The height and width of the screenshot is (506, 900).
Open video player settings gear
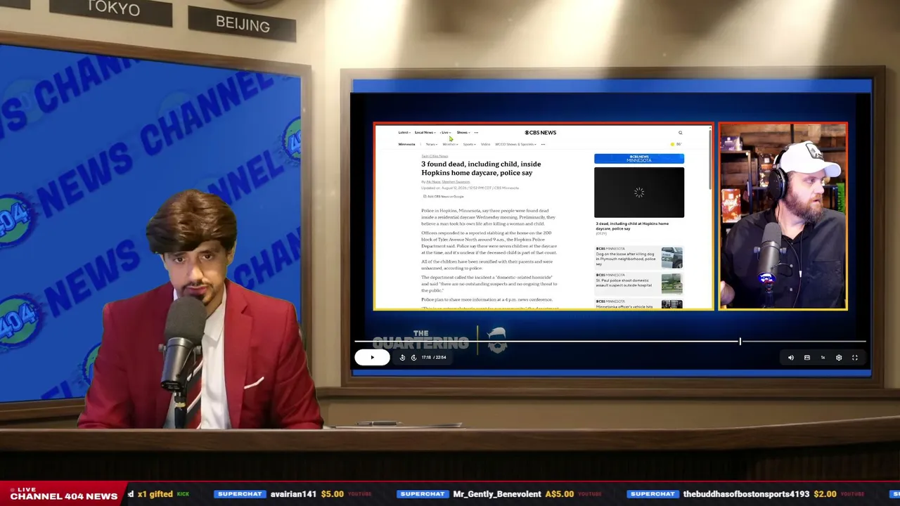[x=839, y=358]
